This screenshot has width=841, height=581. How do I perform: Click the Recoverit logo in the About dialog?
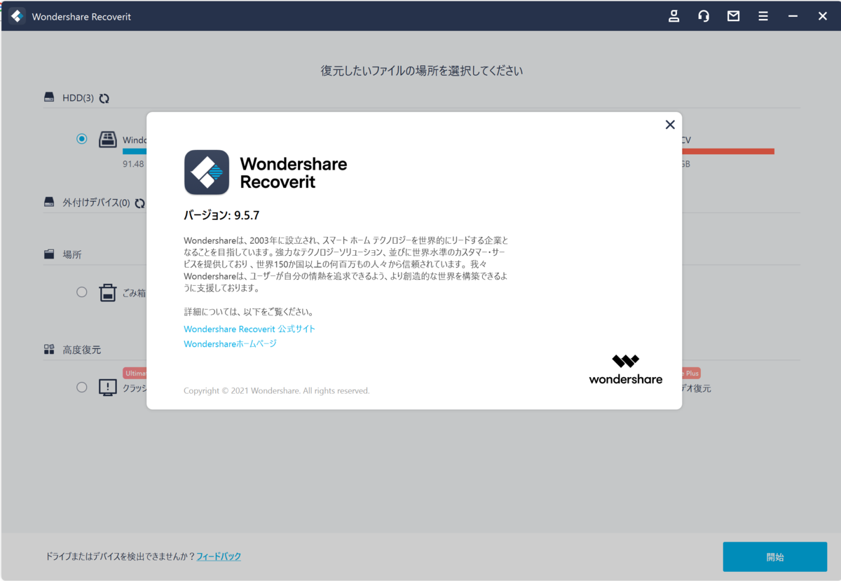coord(207,172)
